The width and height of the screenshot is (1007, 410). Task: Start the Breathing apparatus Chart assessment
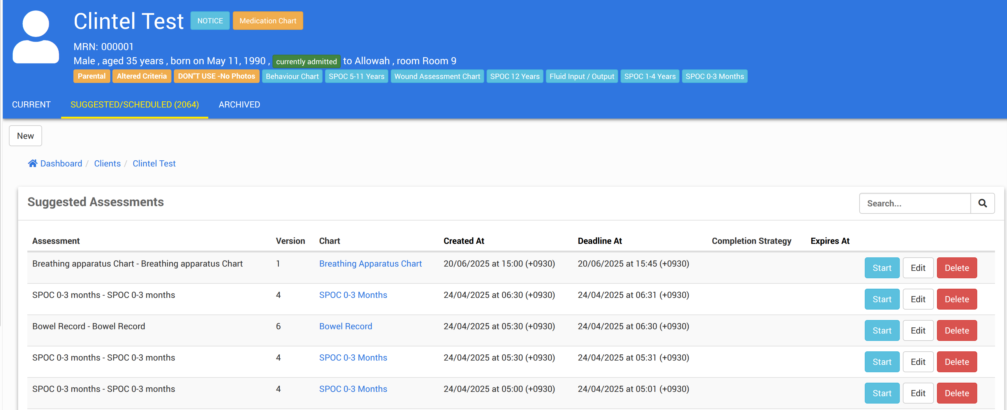point(882,268)
